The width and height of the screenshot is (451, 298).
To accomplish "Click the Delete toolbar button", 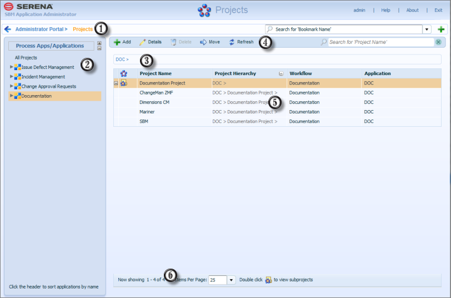I will pos(181,42).
